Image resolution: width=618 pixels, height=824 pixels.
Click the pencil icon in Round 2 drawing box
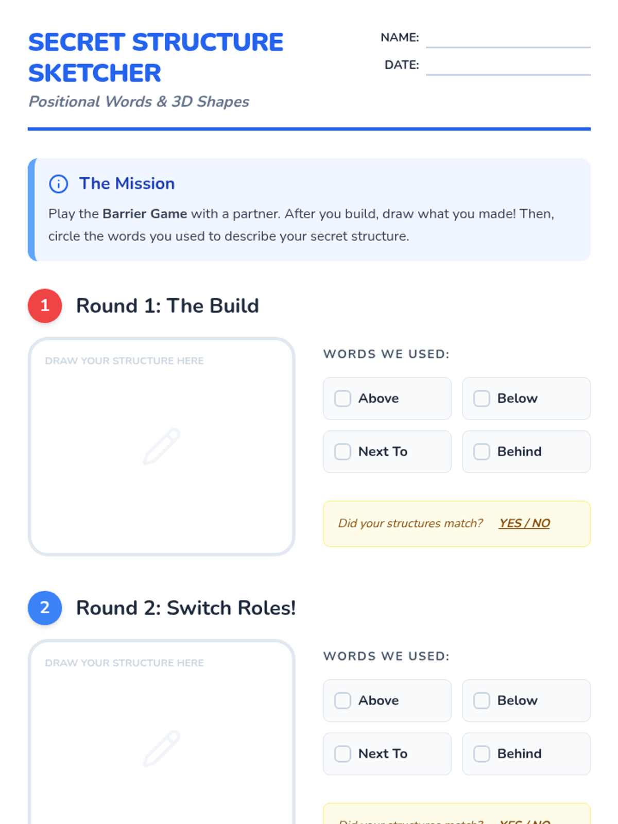[x=162, y=748]
